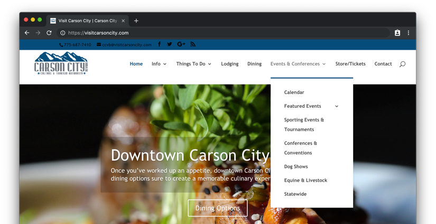Reload the page with the refresh icon
This screenshot has width=436, height=224.
click(49, 33)
